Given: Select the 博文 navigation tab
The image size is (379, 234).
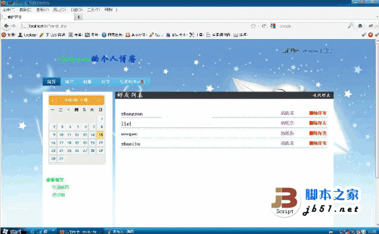Looking at the screenshot, I should (69, 82).
